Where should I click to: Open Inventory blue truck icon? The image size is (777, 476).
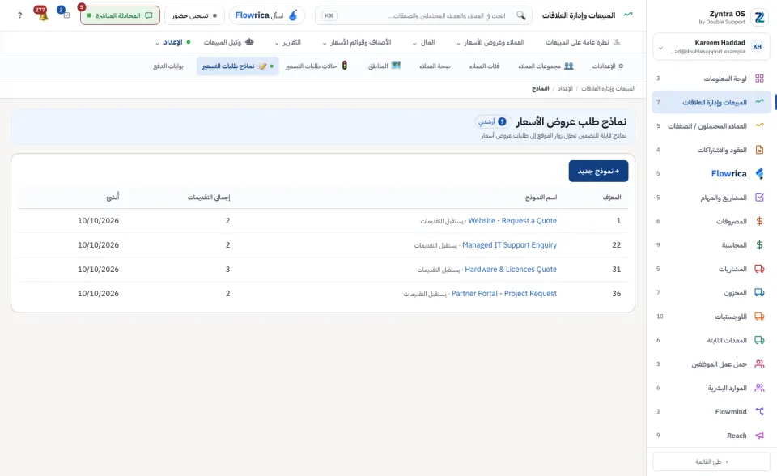pyautogui.click(x=759, y=292)
